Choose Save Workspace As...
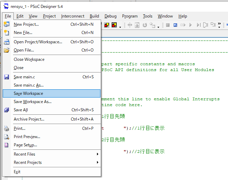Image resolution: width=228 pixels, height=180 pixels. click(52, 102)
